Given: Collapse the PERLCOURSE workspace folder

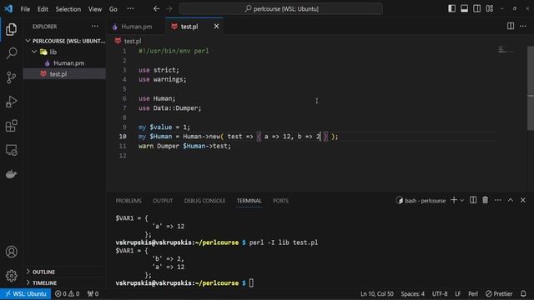Looking at the screenshot, I should coord(65,41).
